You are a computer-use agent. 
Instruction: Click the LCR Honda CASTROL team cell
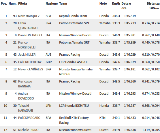coord(74,62)
